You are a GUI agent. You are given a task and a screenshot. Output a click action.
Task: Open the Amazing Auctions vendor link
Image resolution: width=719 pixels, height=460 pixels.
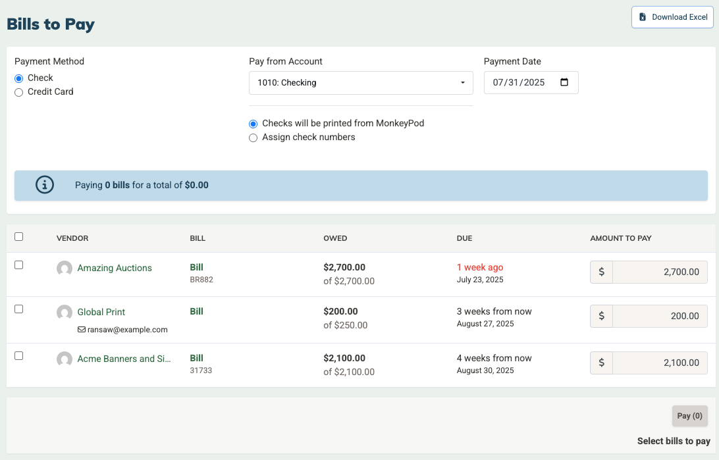(115, 268)
